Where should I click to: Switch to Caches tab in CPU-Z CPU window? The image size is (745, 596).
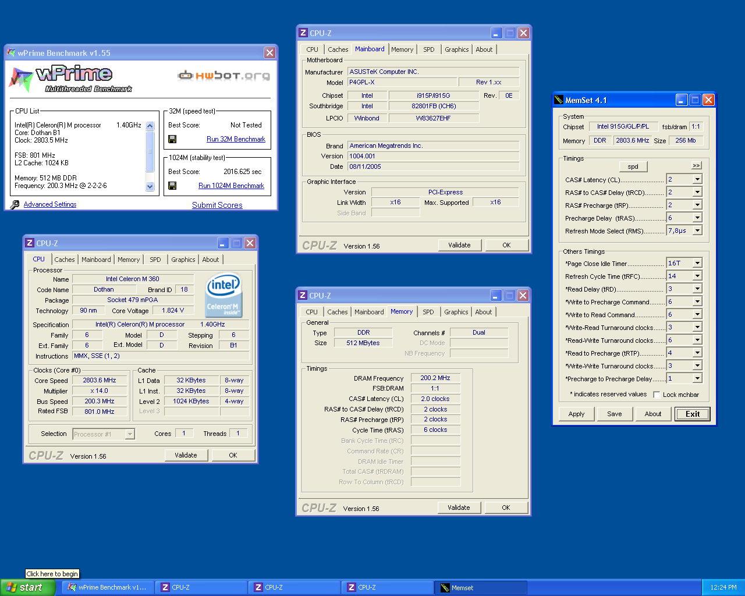[65, 260]
